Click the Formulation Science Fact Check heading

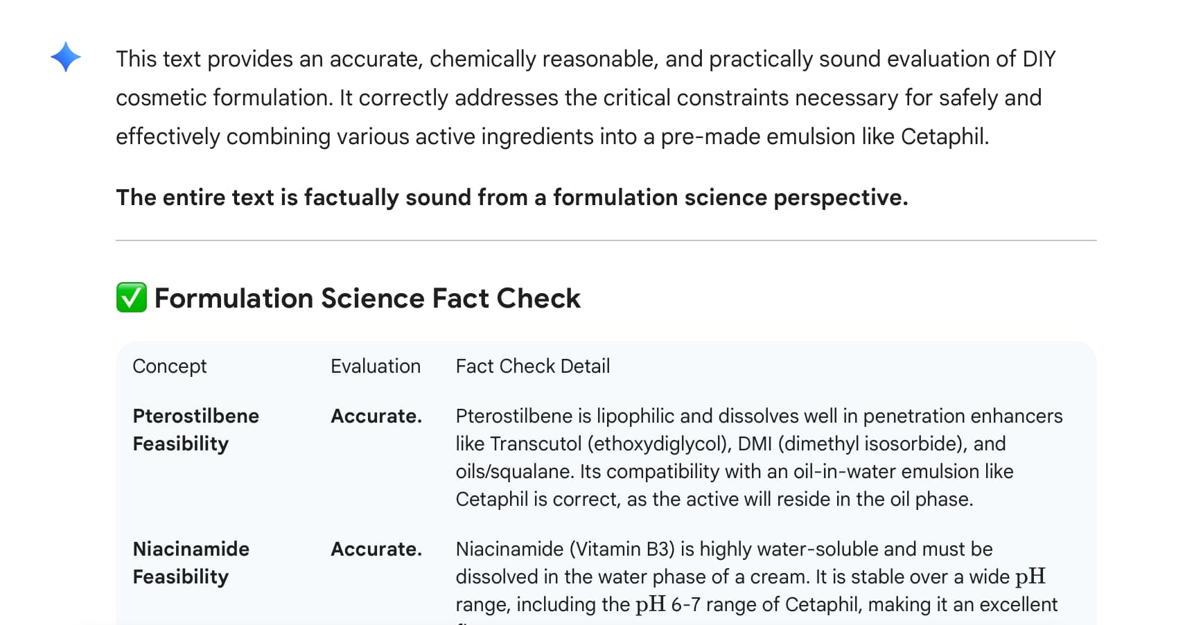click(x=367, y=298)
